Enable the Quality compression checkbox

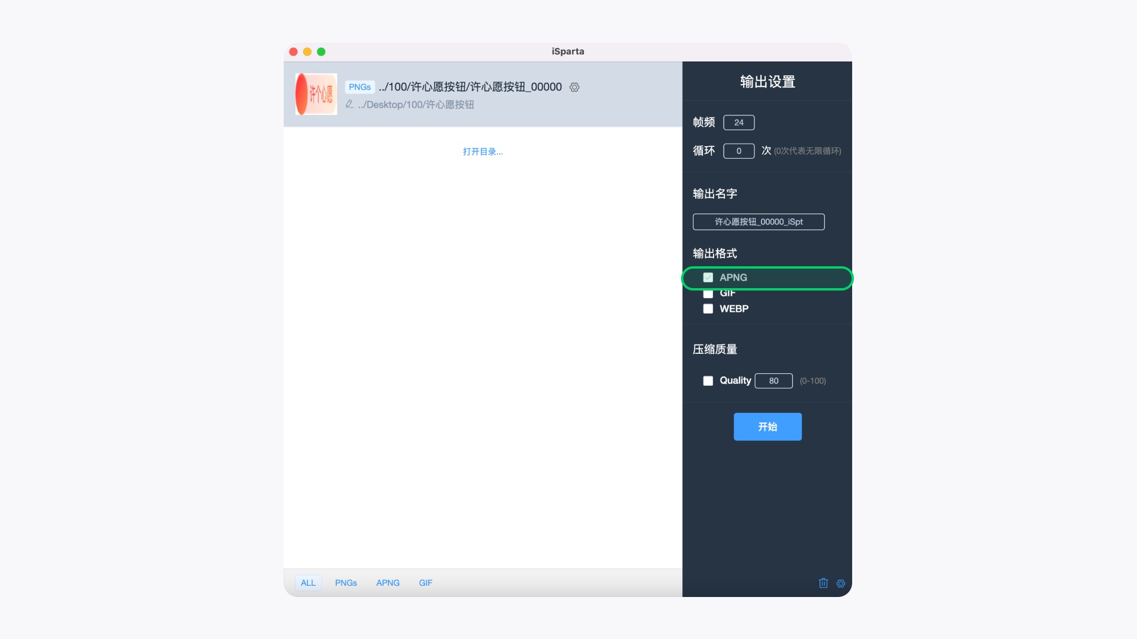tap(708, 381)
